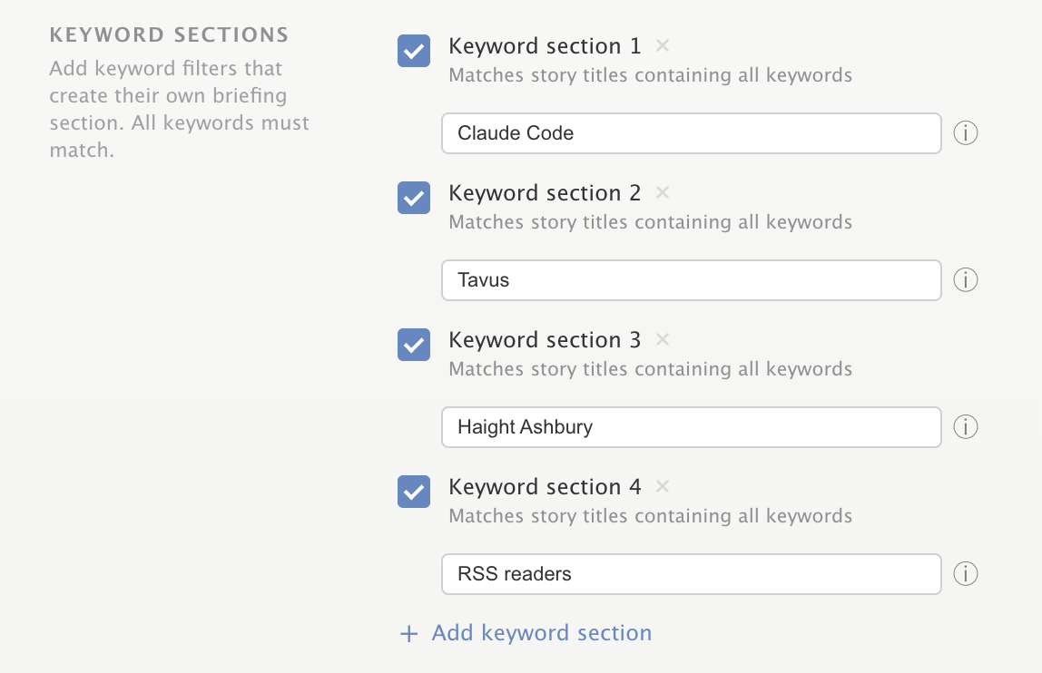Click the plus icon beside Add keyword section
Screen dimensions: 1042x673
pyautogui.click(x=409, y=634)
